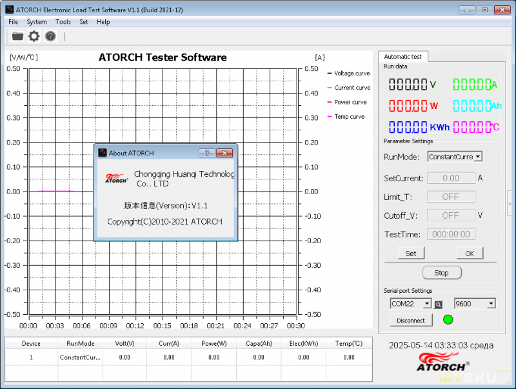Click the About dialog help question button
This screenshot has width=516, height=389.
(207, 153)
